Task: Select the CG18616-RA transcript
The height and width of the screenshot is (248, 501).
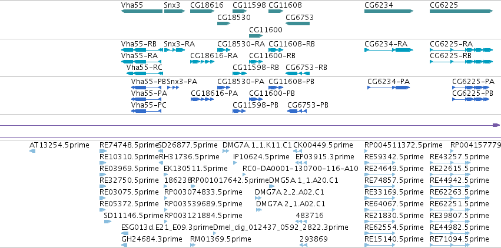Action: click(x=203, y=62)
